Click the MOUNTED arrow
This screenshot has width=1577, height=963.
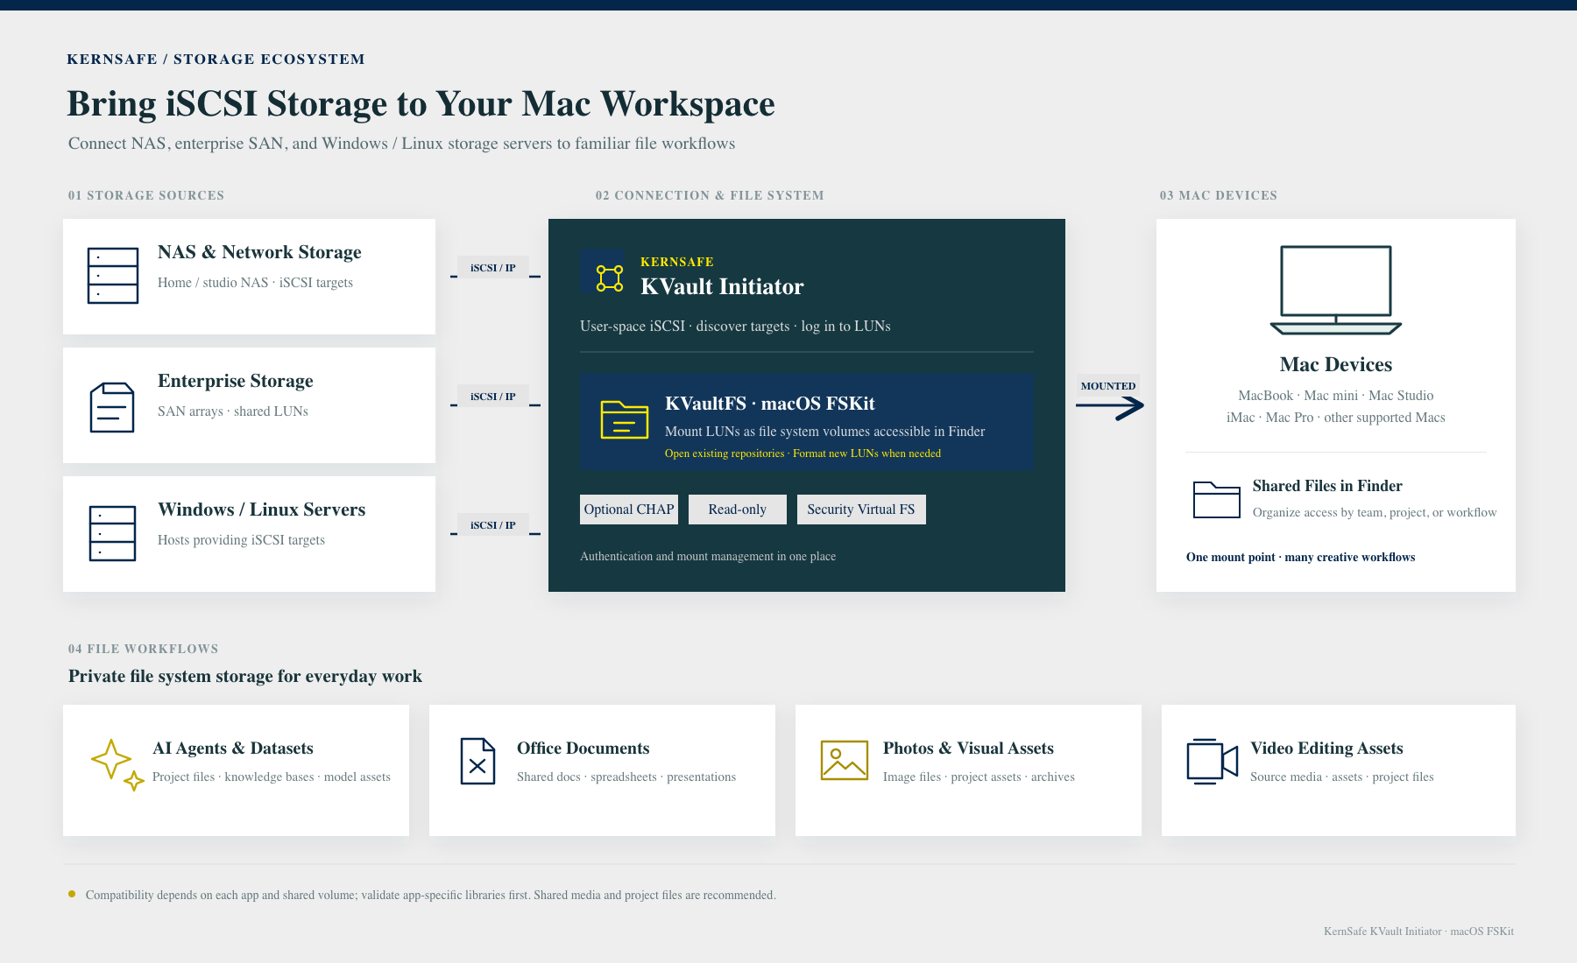pos(1110,407)
